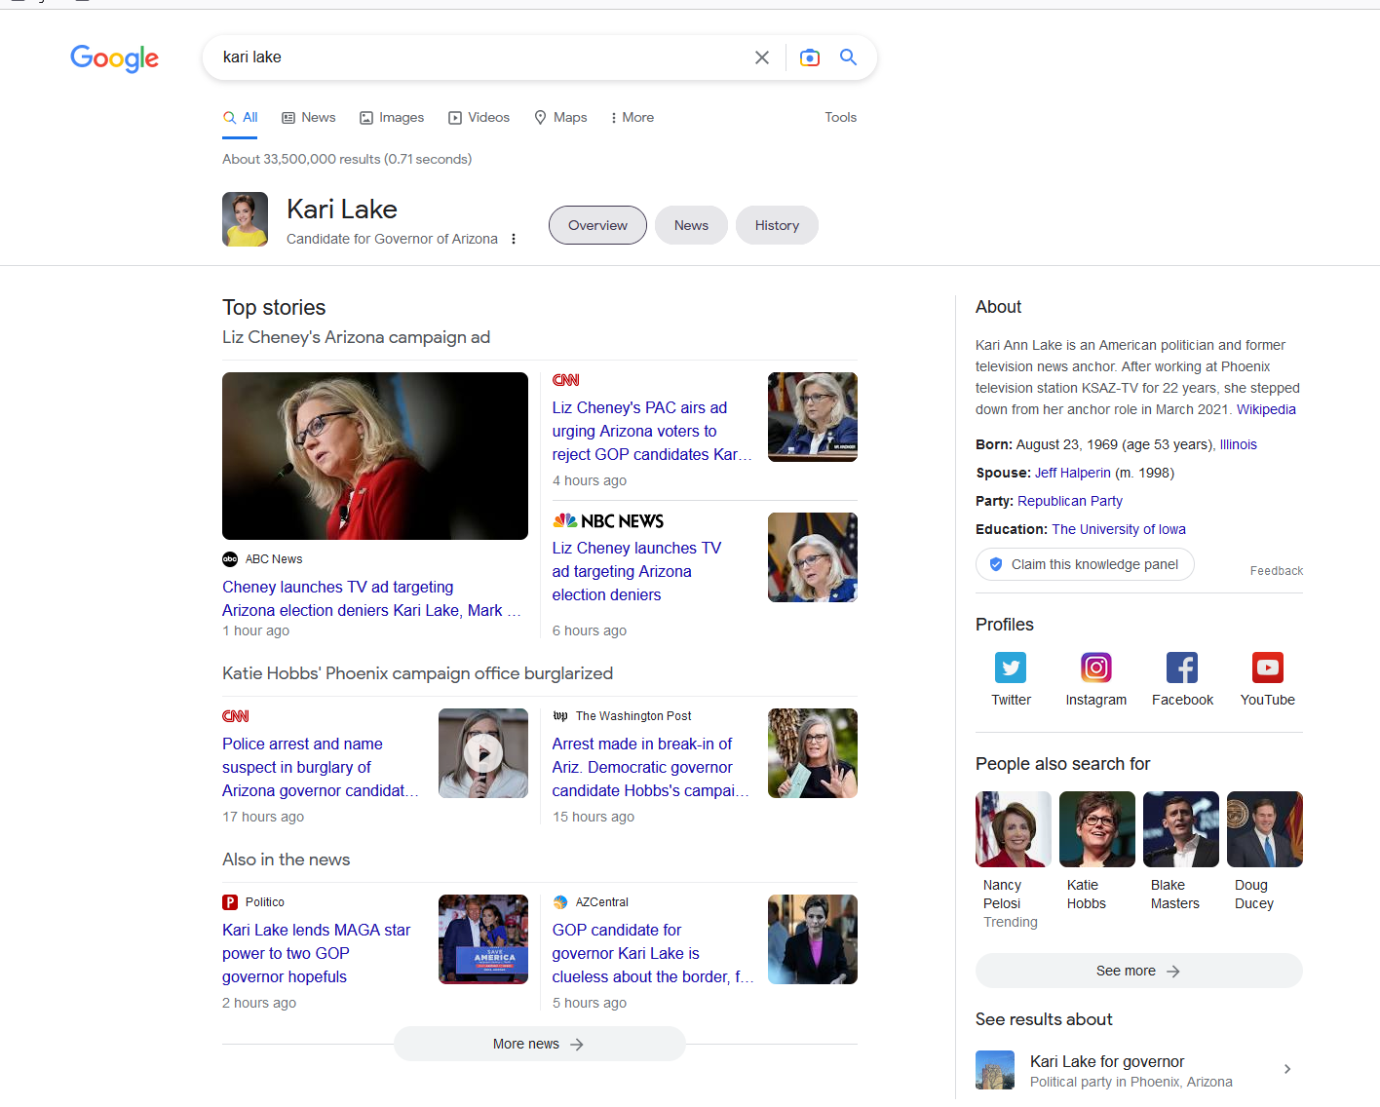This screenshot has width=1380, height=1107.
Task: Open the Wikipedia link in About section
Action: click(1266, 409)
